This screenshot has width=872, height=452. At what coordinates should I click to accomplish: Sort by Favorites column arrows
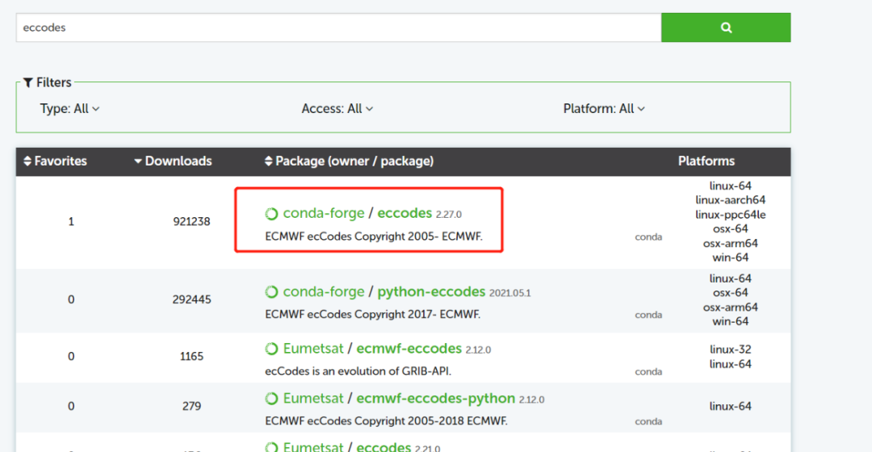[x=27, y=161]
